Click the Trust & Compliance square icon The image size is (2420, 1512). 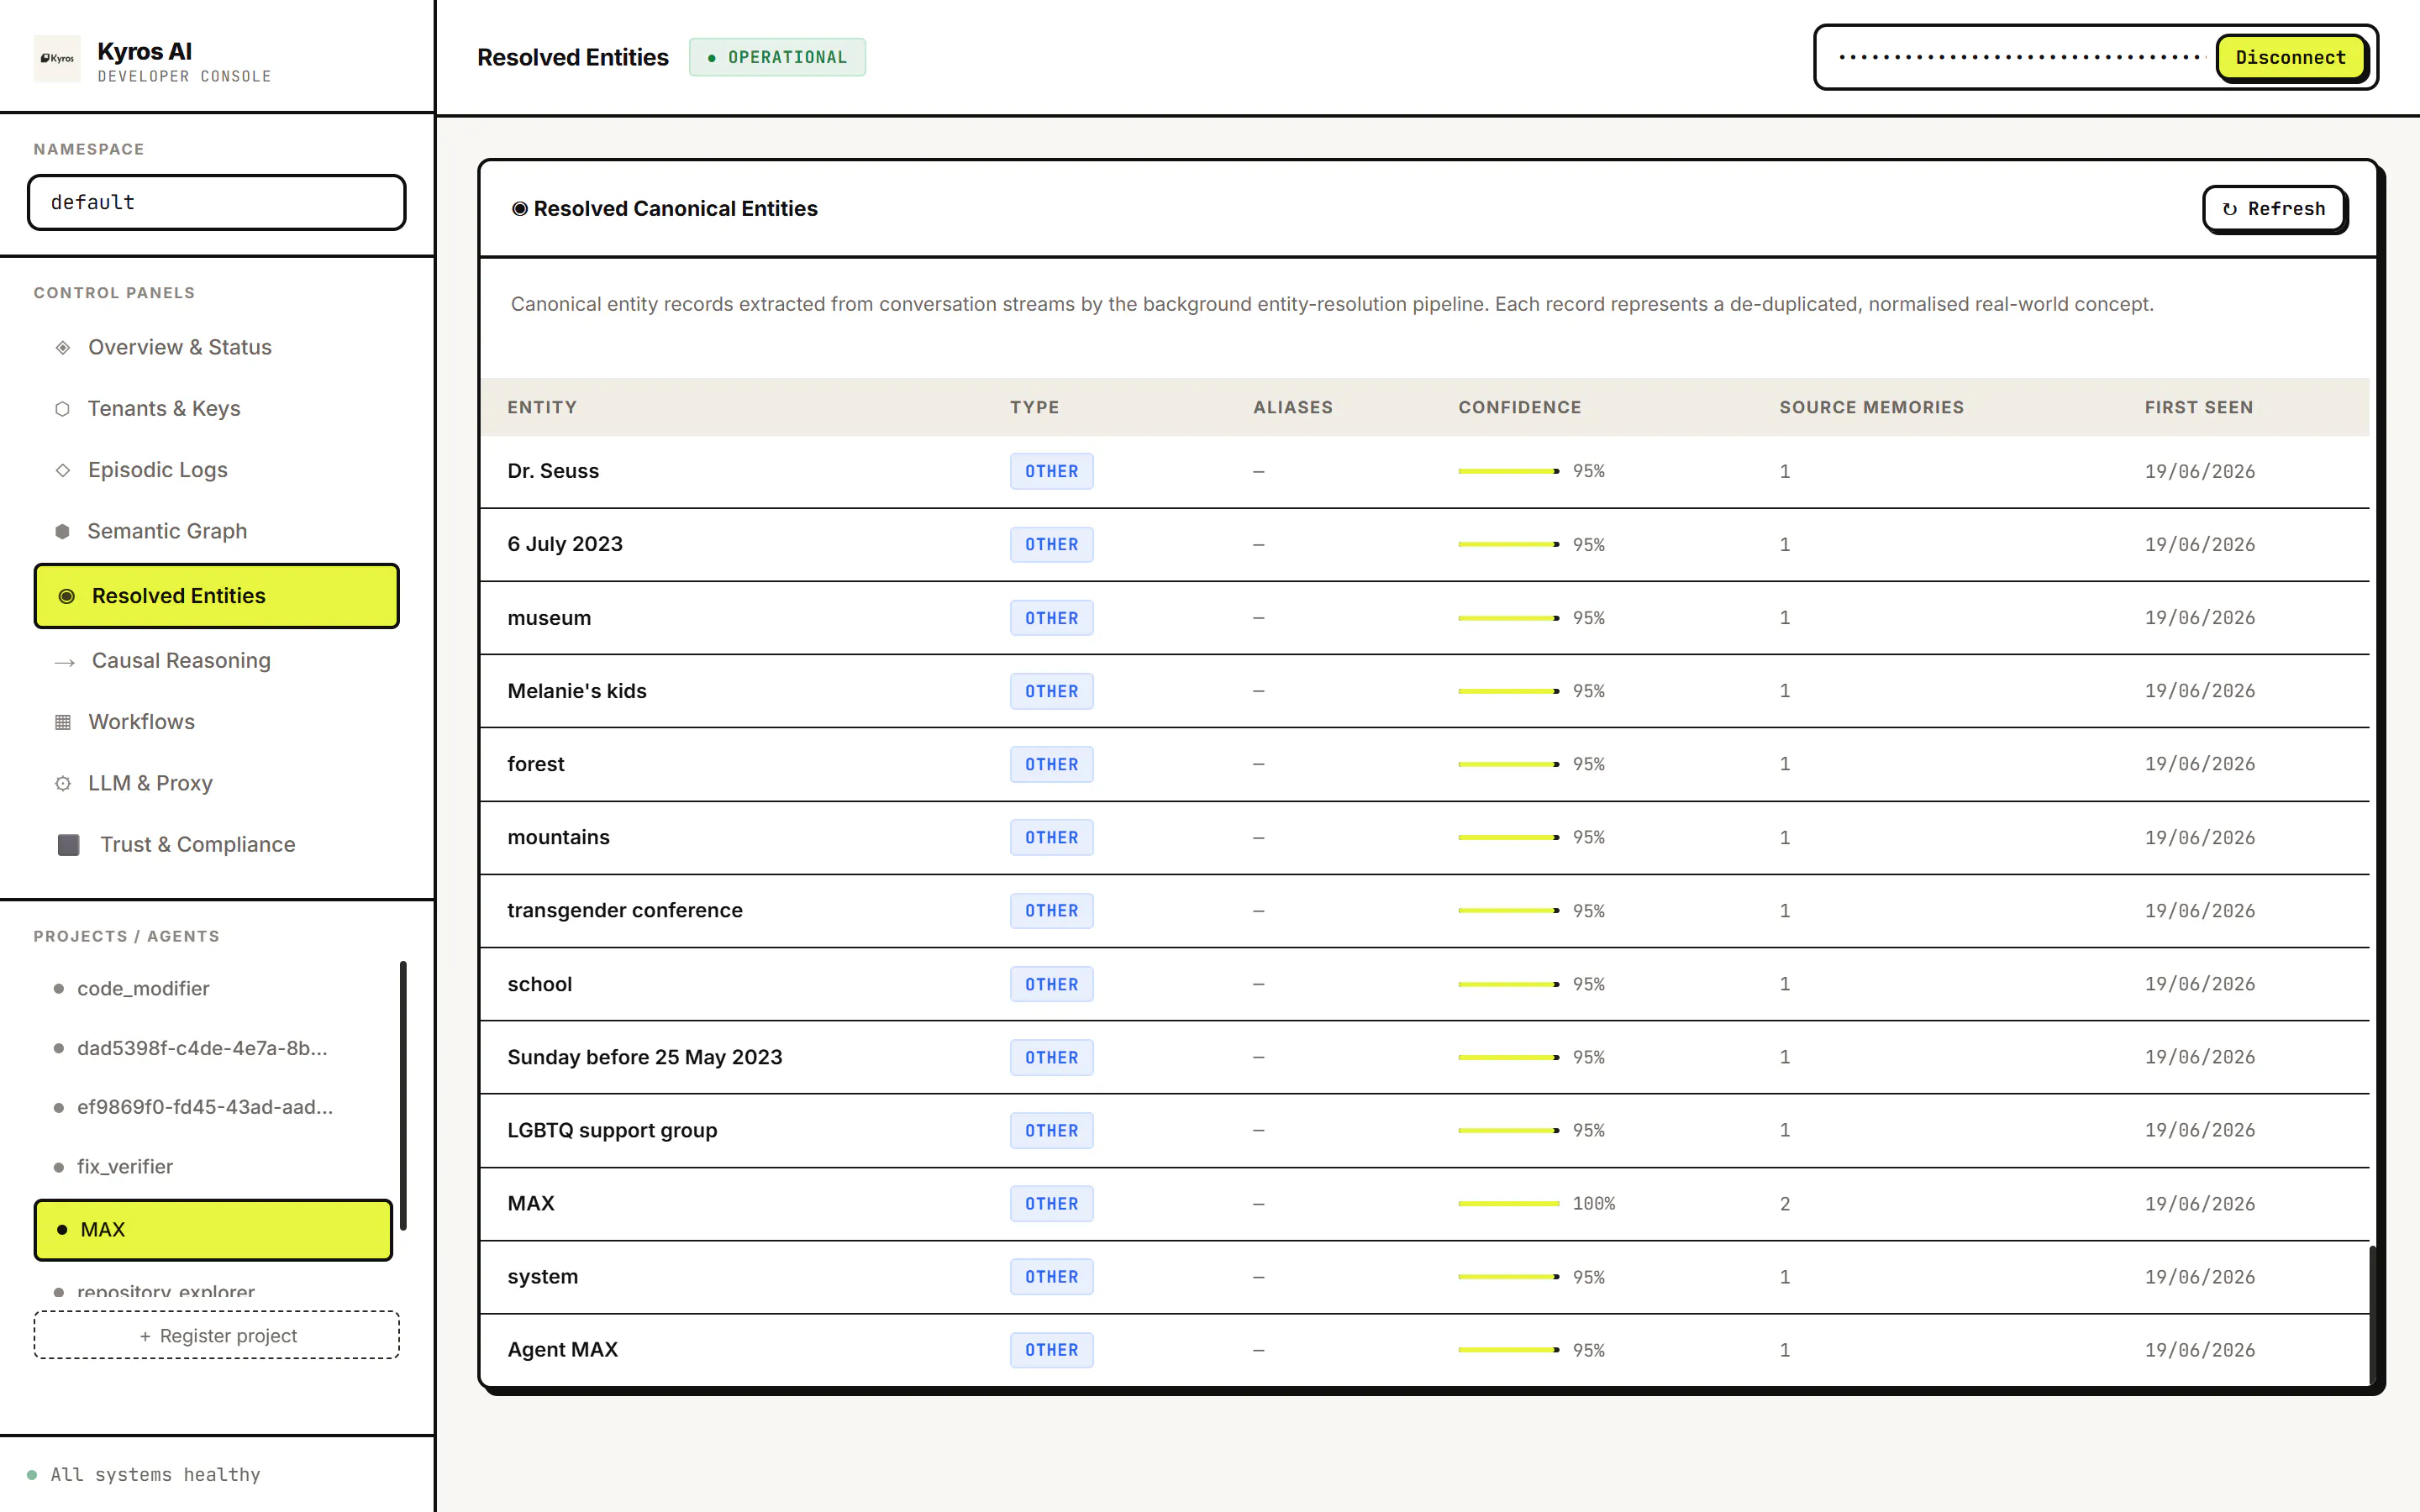pos(69,845)
